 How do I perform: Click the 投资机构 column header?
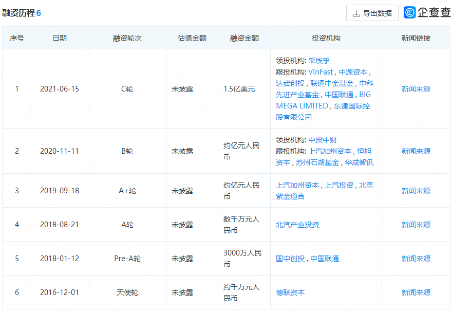coord(326,38)
